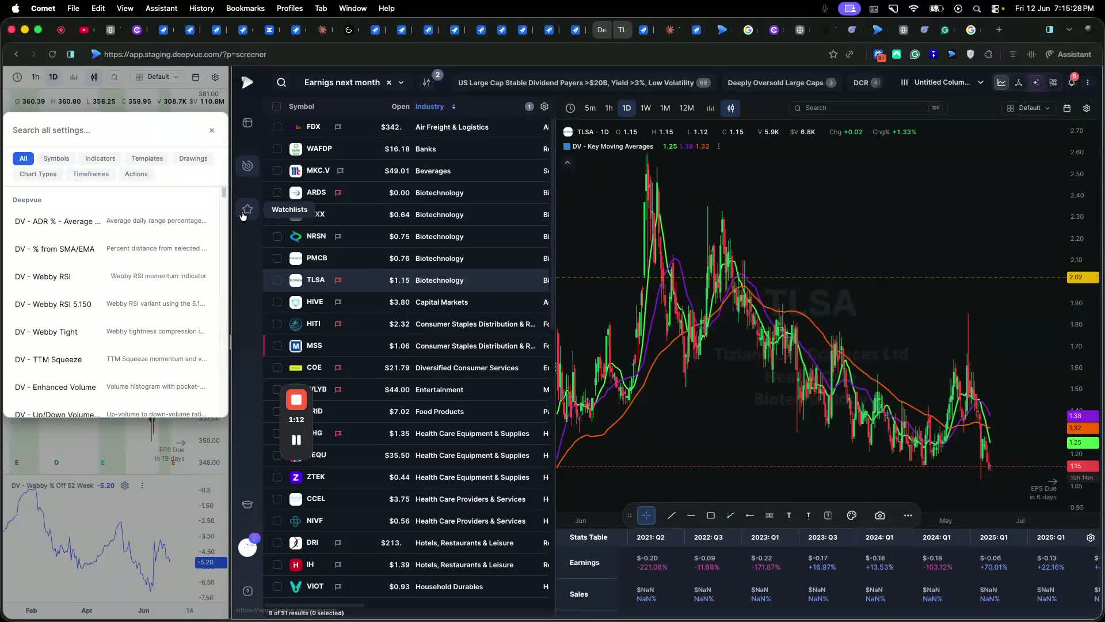
Task: Open the DCR screen
Action: coord(867,82)
